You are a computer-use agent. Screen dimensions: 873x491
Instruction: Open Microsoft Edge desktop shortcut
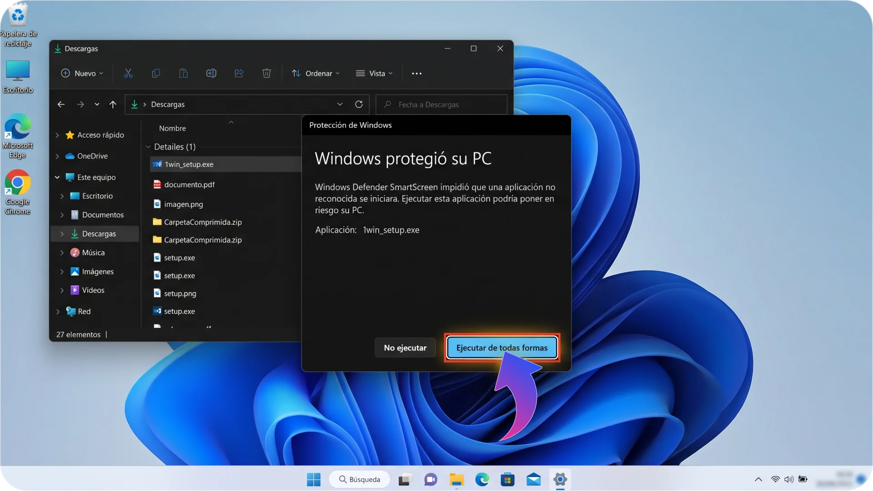tap(18, 136)
